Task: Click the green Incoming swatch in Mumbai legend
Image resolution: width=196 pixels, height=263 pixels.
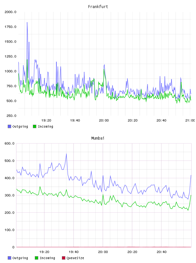Action: click(36, 258)
